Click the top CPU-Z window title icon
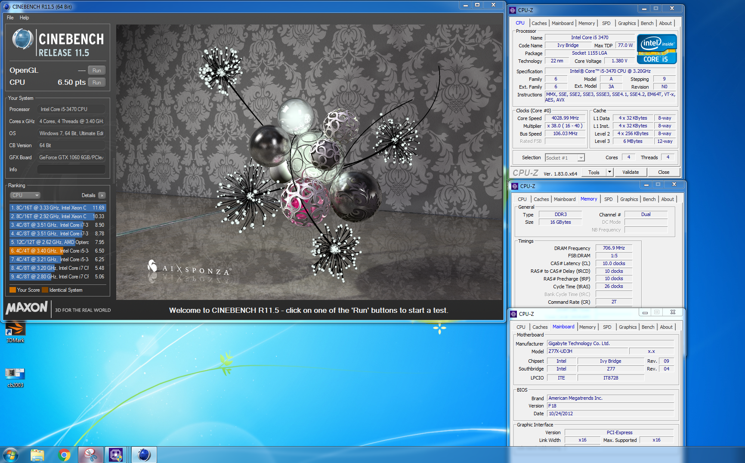745x463 pixels. (513, 10)
